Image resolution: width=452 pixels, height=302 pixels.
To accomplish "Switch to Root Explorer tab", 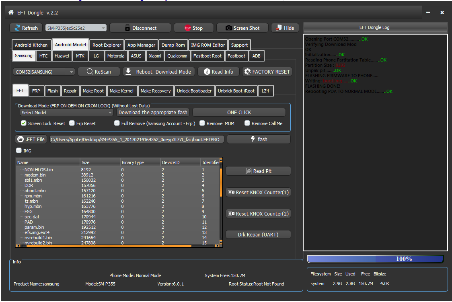I will point(107,45).
